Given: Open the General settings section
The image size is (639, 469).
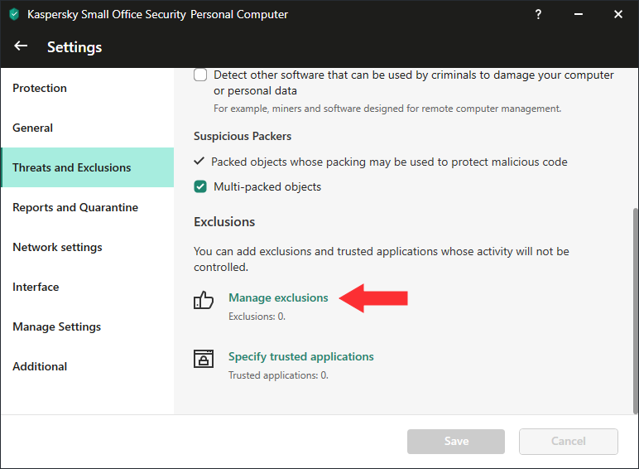Looking at the screenshot, I should (x=87, y=128).
